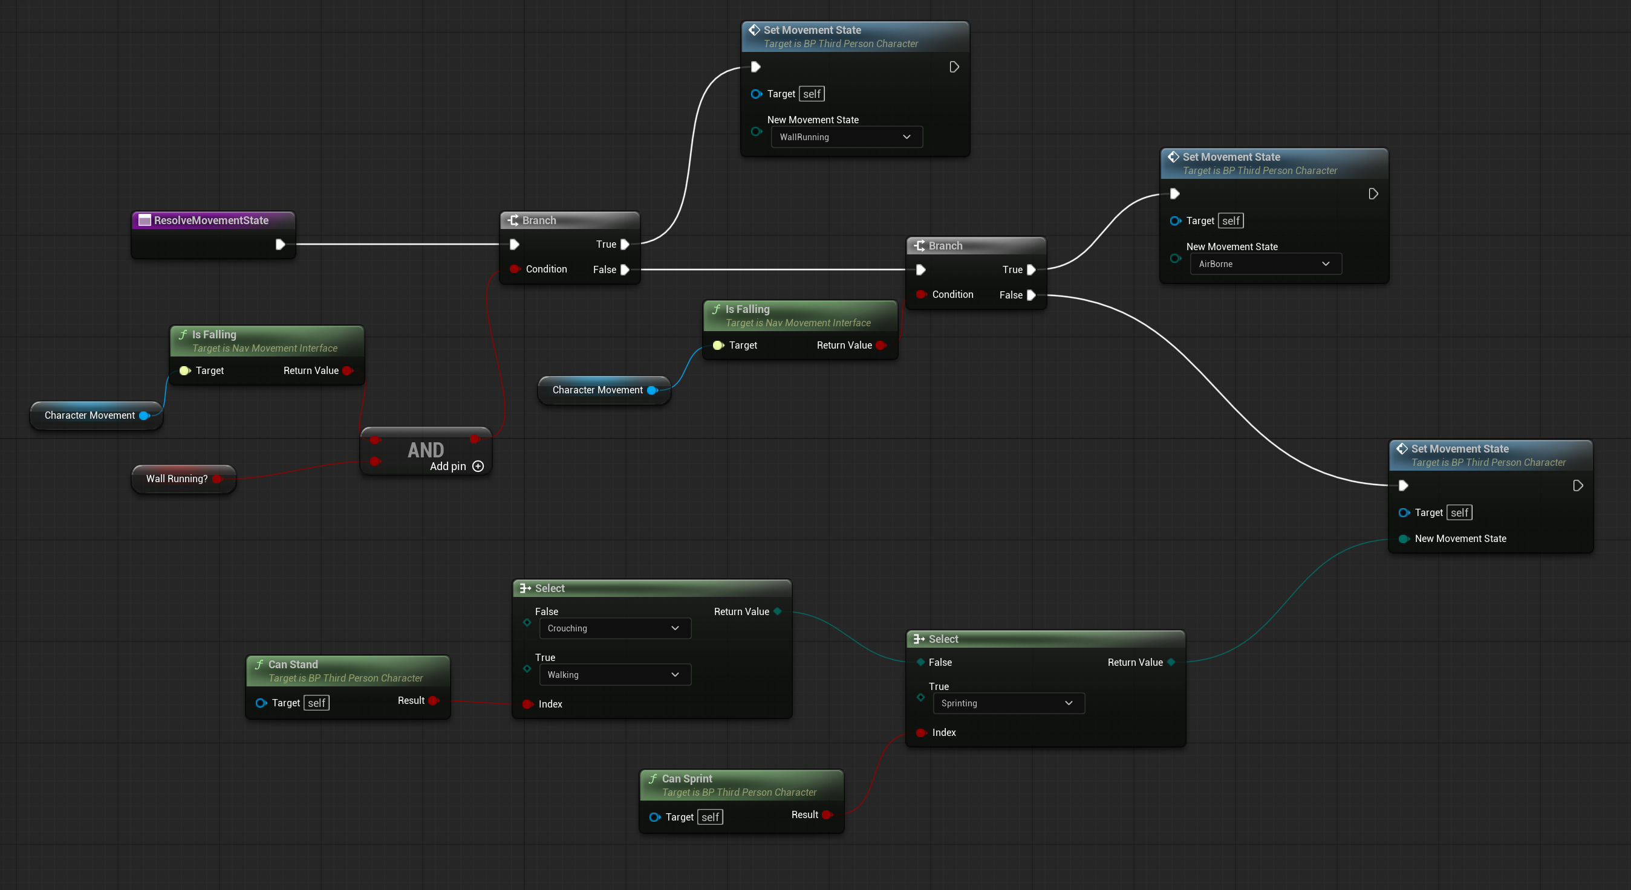This screenshot has height=890, width=1631.
Task: Click the self target field on Can Stand
Action: coord(316,702)
